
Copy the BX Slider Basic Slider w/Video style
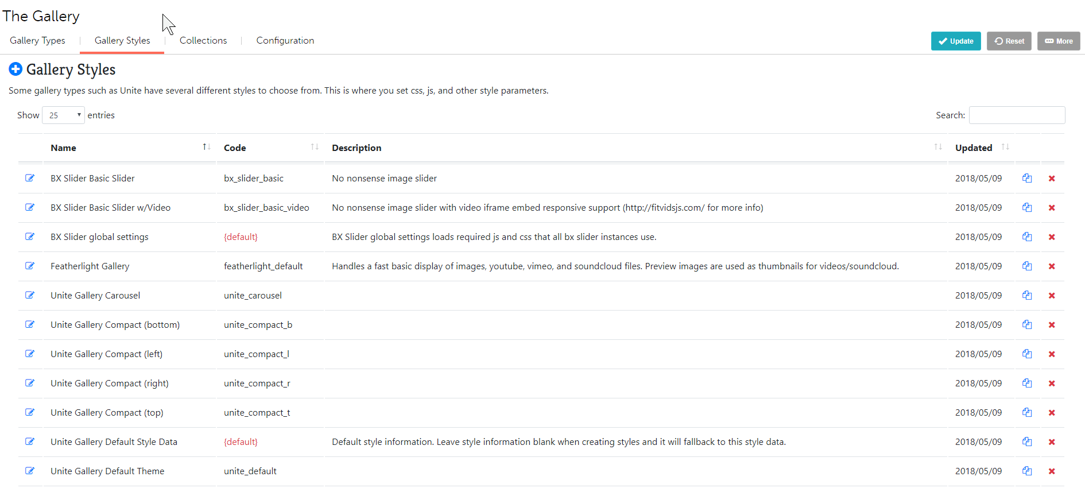[x=1027, y=207]
